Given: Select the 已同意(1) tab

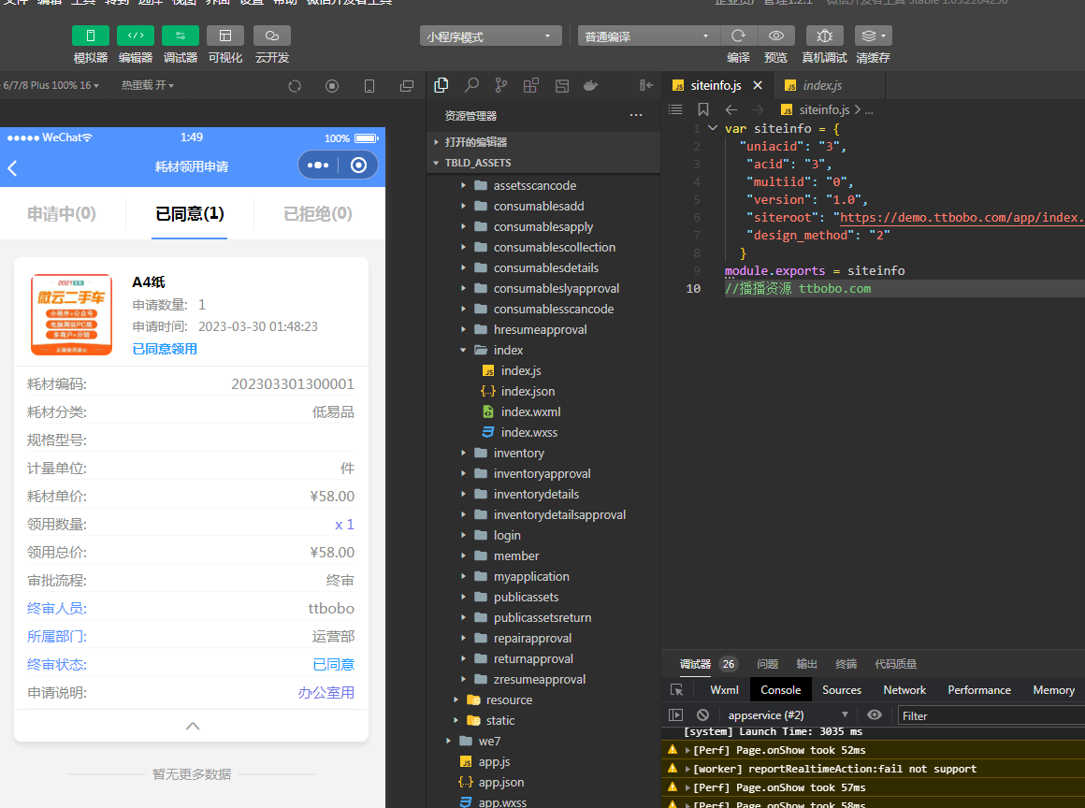Looking at the screenshot, I should click(x=190, y=214).
